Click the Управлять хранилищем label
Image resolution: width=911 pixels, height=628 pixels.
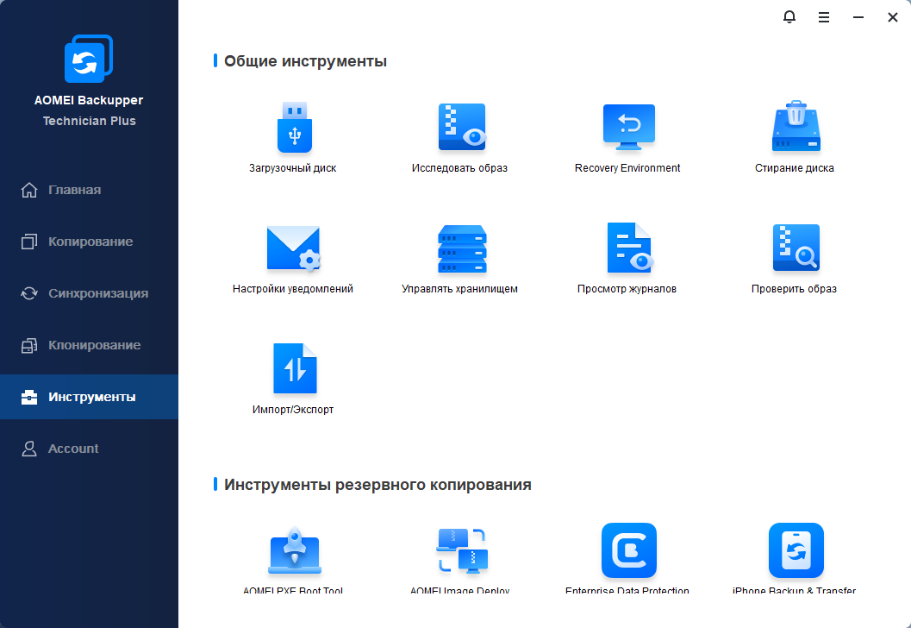tap(459, 289)
